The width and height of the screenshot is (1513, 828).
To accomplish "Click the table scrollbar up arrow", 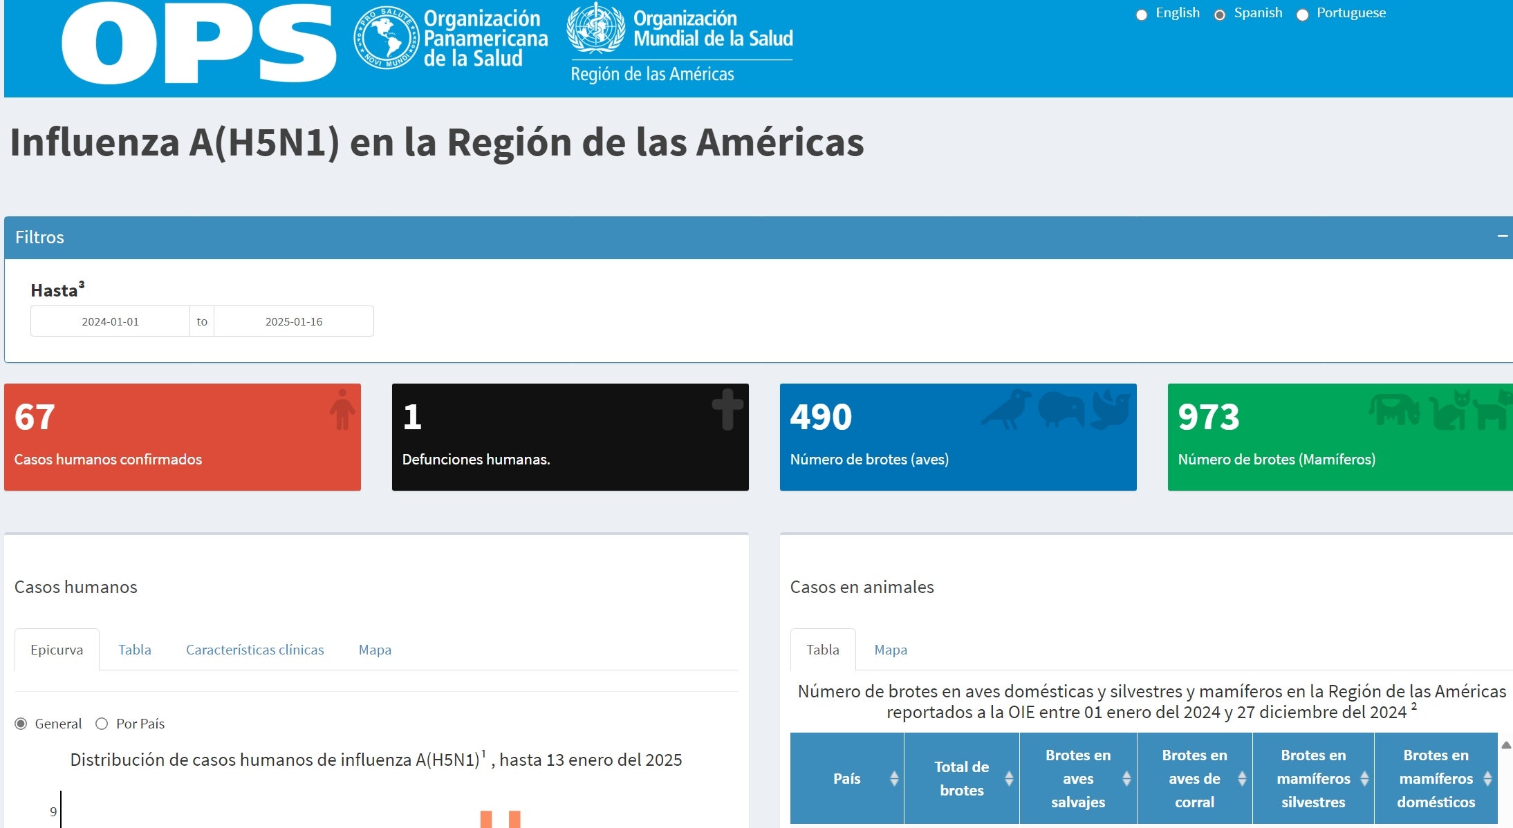I will coord(1506,745).
